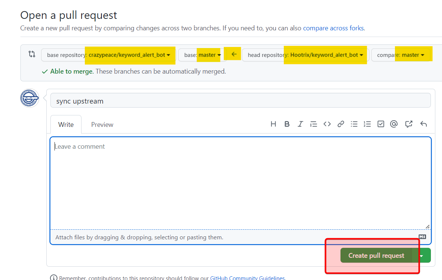Insert a quote using the toolbar
This screenshot has height=280, width=442.
point(313,124)
